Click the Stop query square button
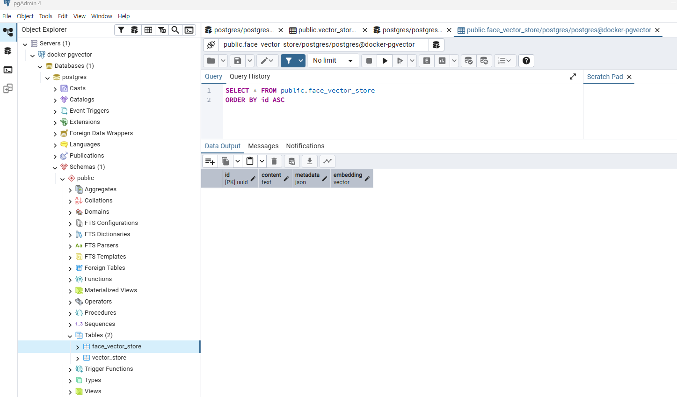The height and width of the screenshot is (397, 677). pyautogui.click(x=369, y=61)
